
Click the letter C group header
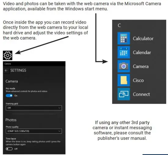click(119, 25)
